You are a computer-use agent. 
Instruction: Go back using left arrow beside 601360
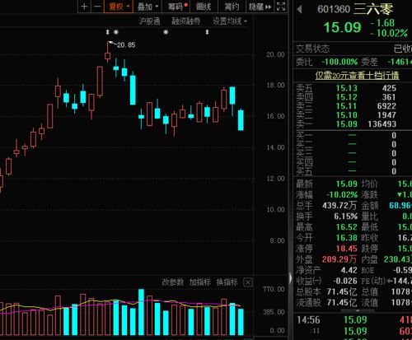[300, 10]
